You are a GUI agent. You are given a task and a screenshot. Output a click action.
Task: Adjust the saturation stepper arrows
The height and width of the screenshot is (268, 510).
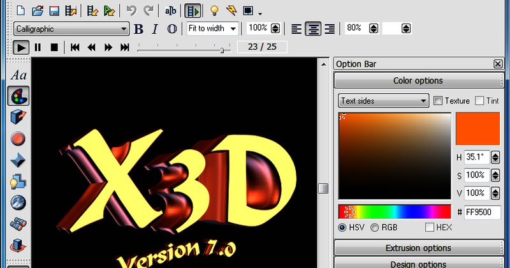pyautogui.click(x=495, y=175)
